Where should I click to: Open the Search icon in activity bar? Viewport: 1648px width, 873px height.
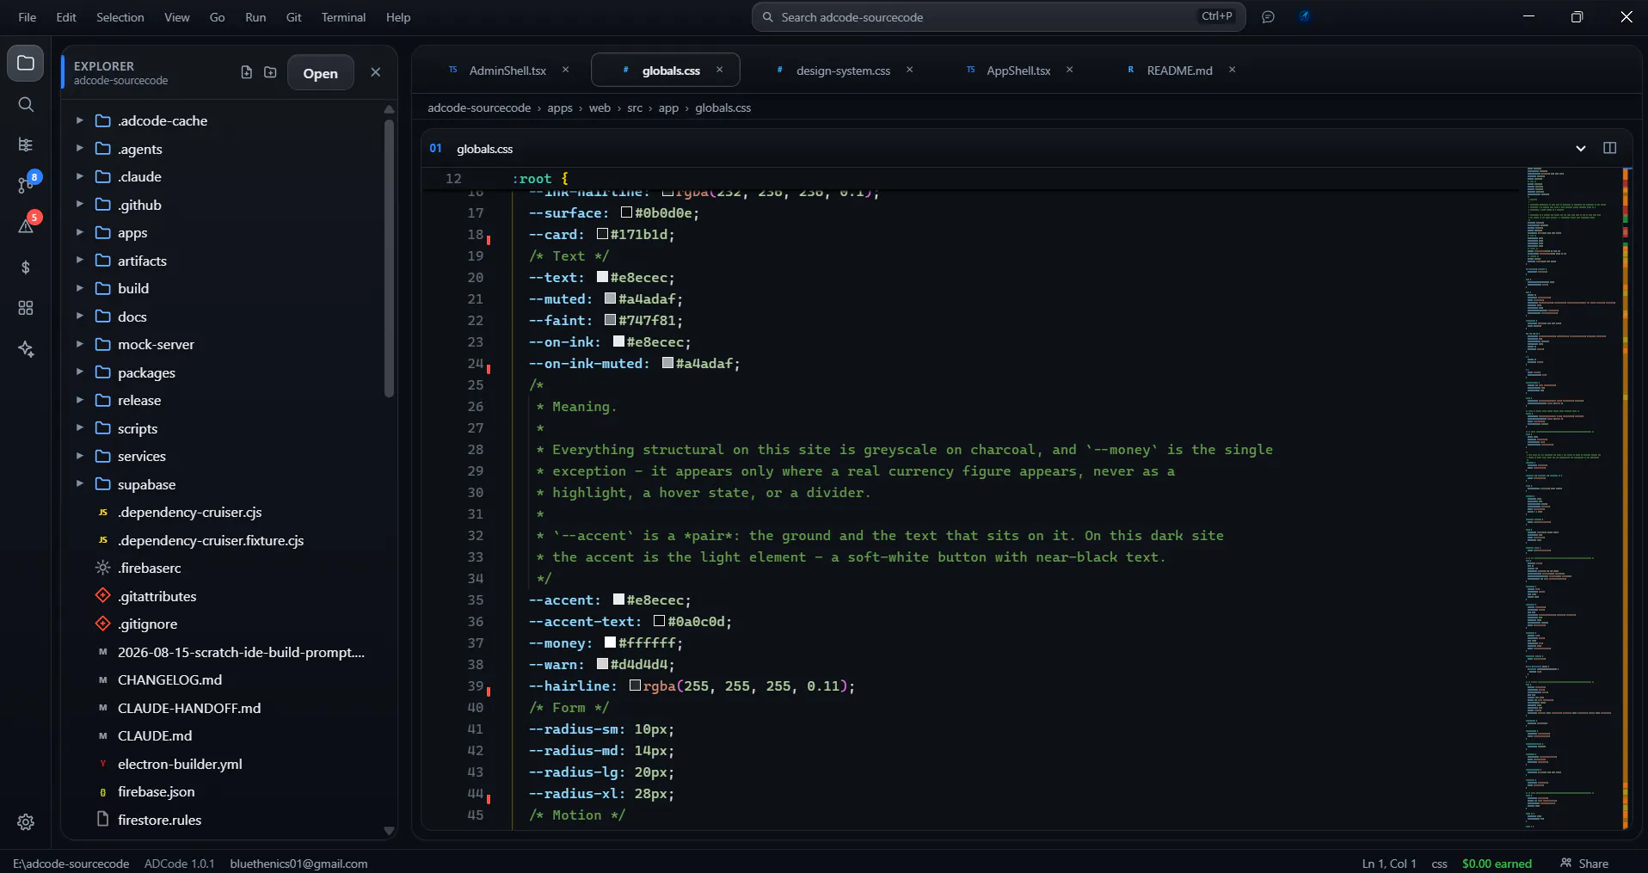(x=26, y=104)
